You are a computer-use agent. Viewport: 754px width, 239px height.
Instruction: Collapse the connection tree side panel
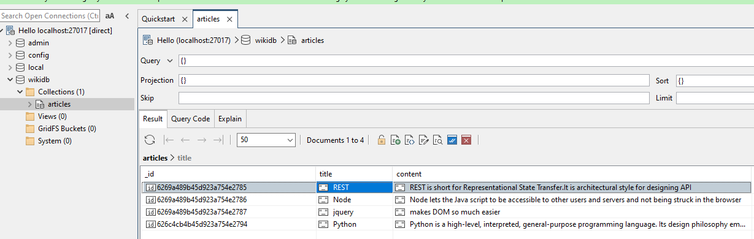tap(127, 16)
